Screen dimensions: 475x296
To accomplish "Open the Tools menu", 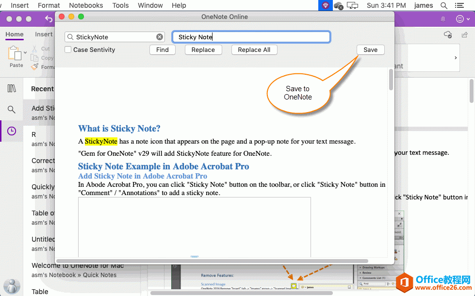I will (120, 5).
